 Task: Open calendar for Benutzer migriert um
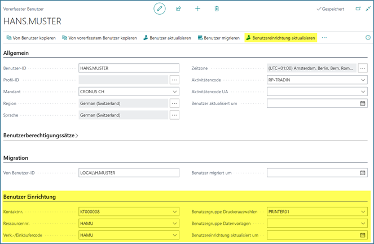pos(363,173)
